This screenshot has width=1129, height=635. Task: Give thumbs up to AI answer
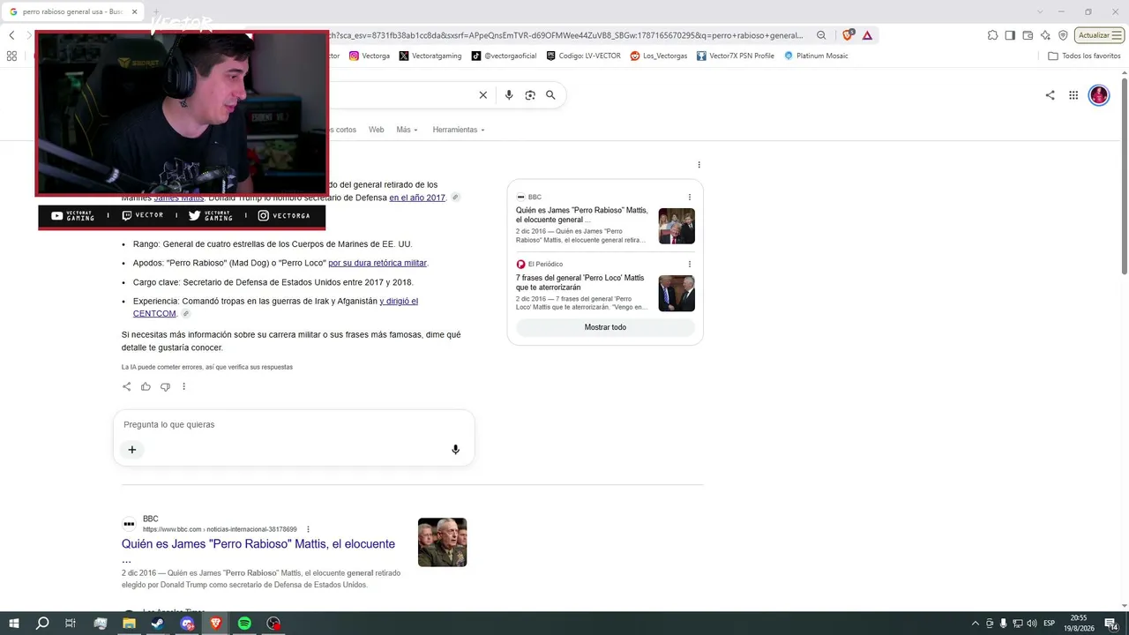pos(146,386)
